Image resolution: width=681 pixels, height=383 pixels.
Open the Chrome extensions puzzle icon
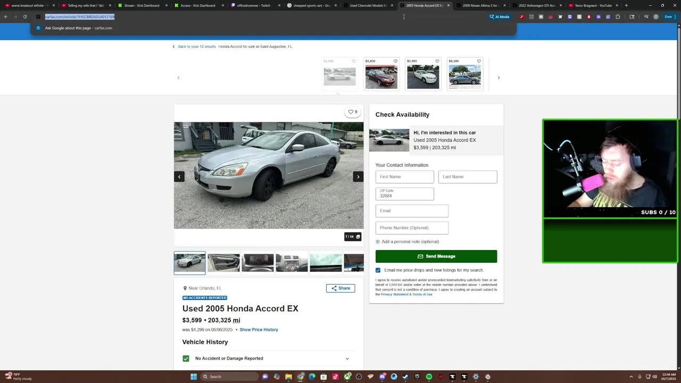pyautogui.click(x=618, y=16)
